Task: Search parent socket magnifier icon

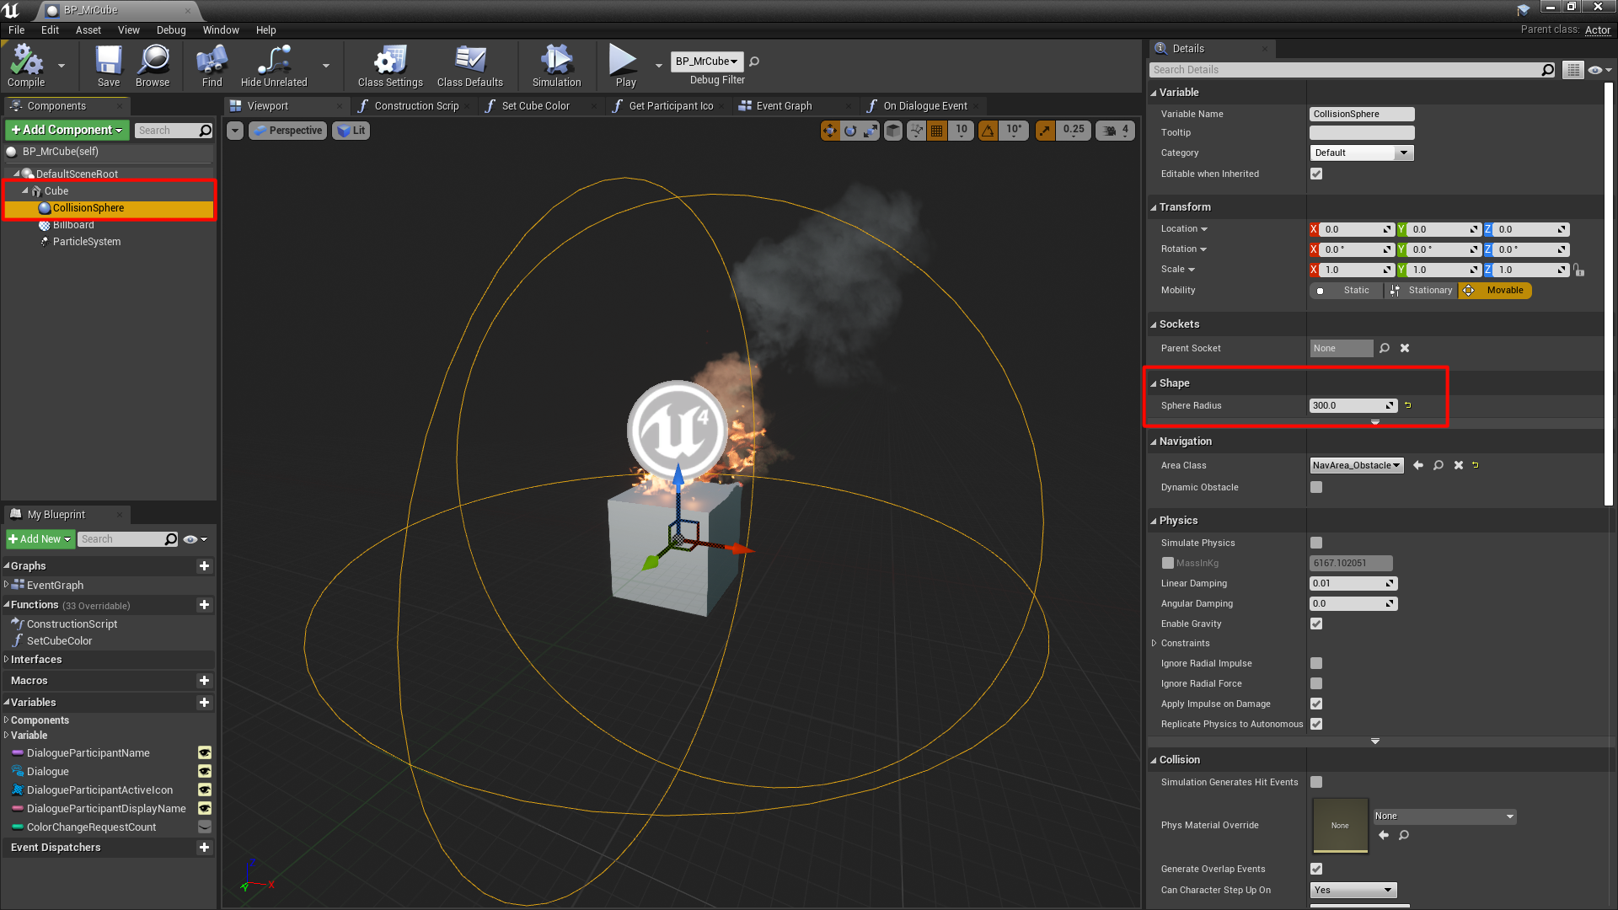Action: coord(1385,348)
